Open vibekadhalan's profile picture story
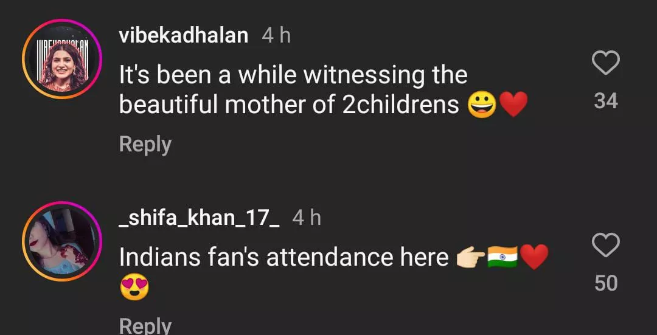 61,60
